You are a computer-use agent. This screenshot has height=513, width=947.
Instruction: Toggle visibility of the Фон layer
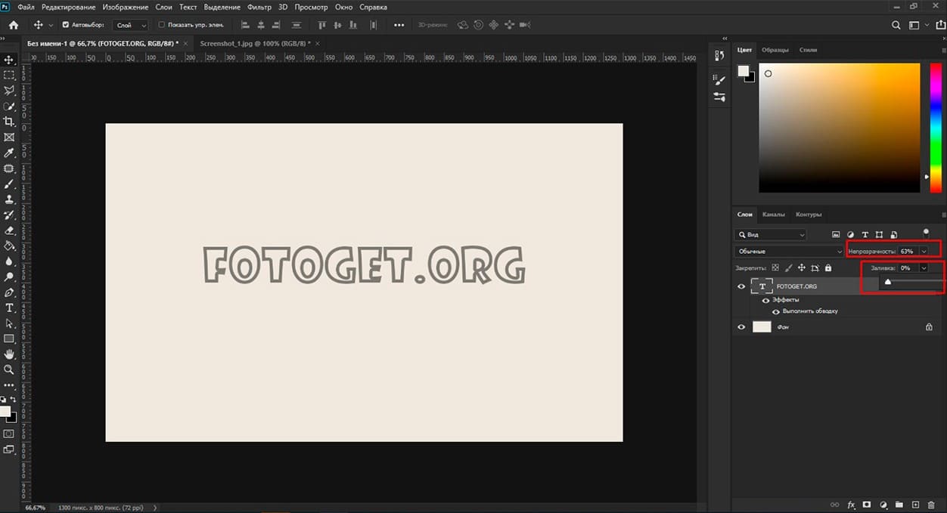pos(741,327)
